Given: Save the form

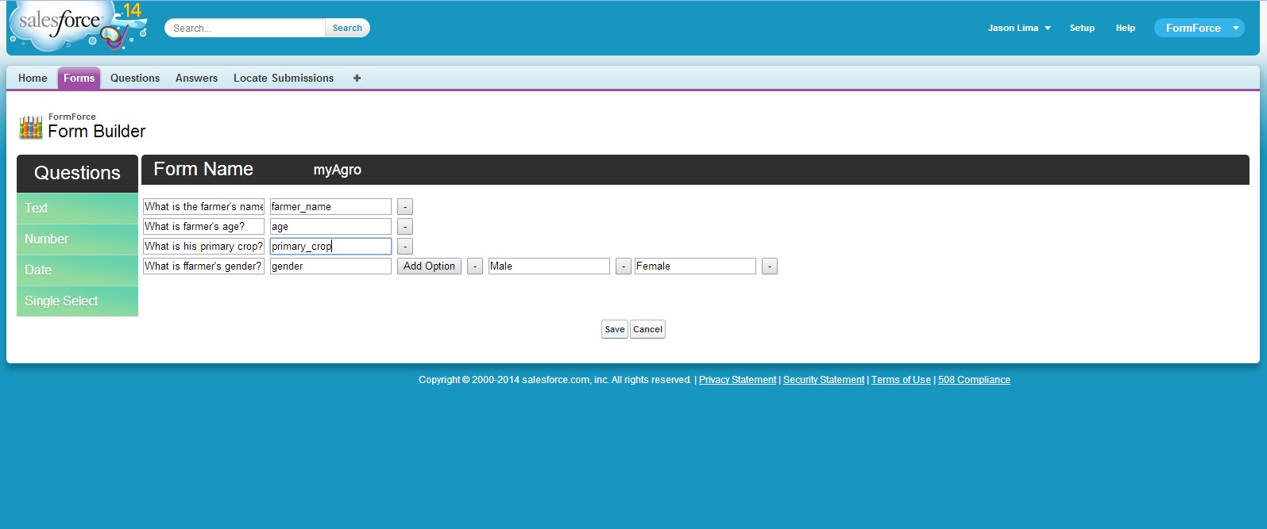Looking at the screenshot, I should coord(615,329).
